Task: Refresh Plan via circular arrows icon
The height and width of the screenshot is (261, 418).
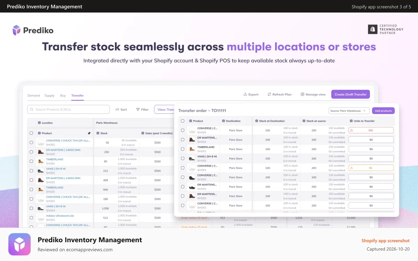Action: 269,94
